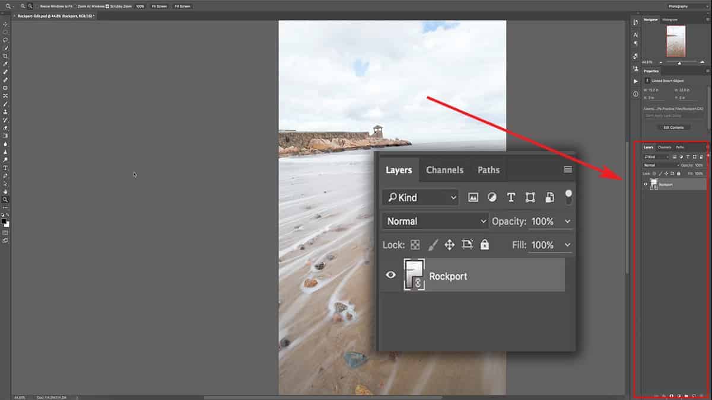Open the Edit Toolbar three-dots button
Screen dimensions: 712x400
(5, 207)
